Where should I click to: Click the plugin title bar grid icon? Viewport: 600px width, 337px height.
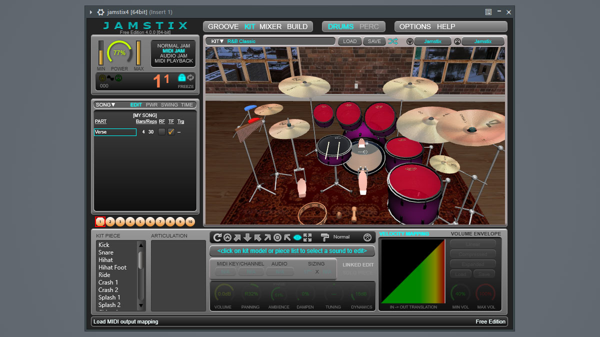(488, 12)
